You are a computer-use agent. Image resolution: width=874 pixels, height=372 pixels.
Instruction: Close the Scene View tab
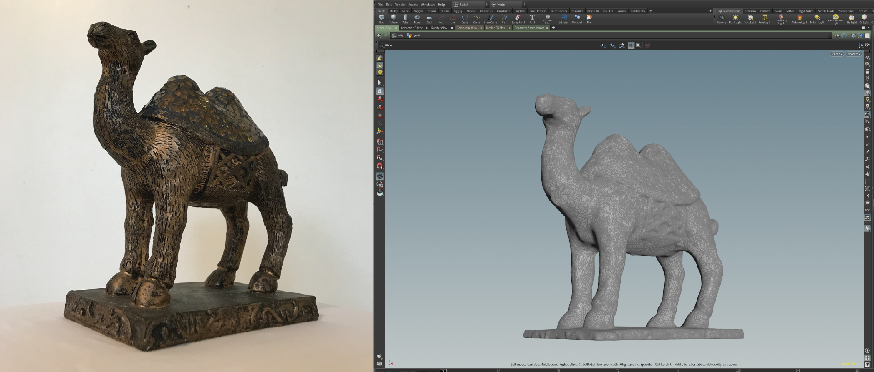pyautogui.click(x=396, y=28)
